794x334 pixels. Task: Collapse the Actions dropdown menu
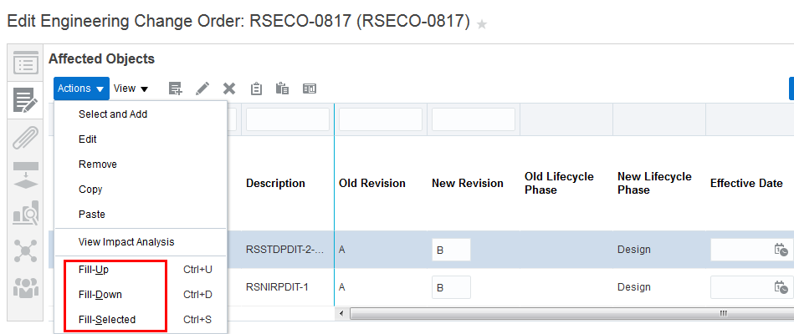click(x=81, y=89)
